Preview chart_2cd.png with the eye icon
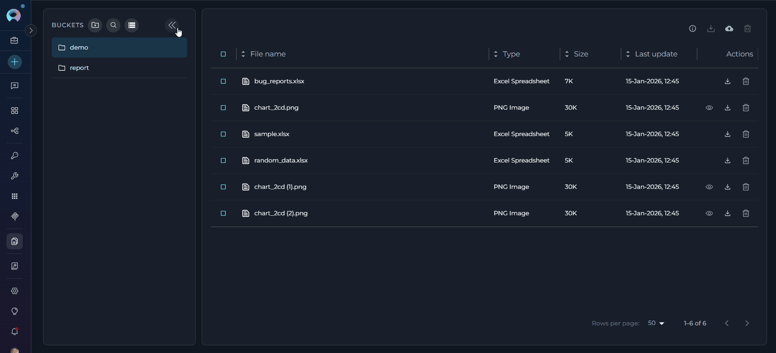This screenshot has height=353, width=776. coord(709,108)
